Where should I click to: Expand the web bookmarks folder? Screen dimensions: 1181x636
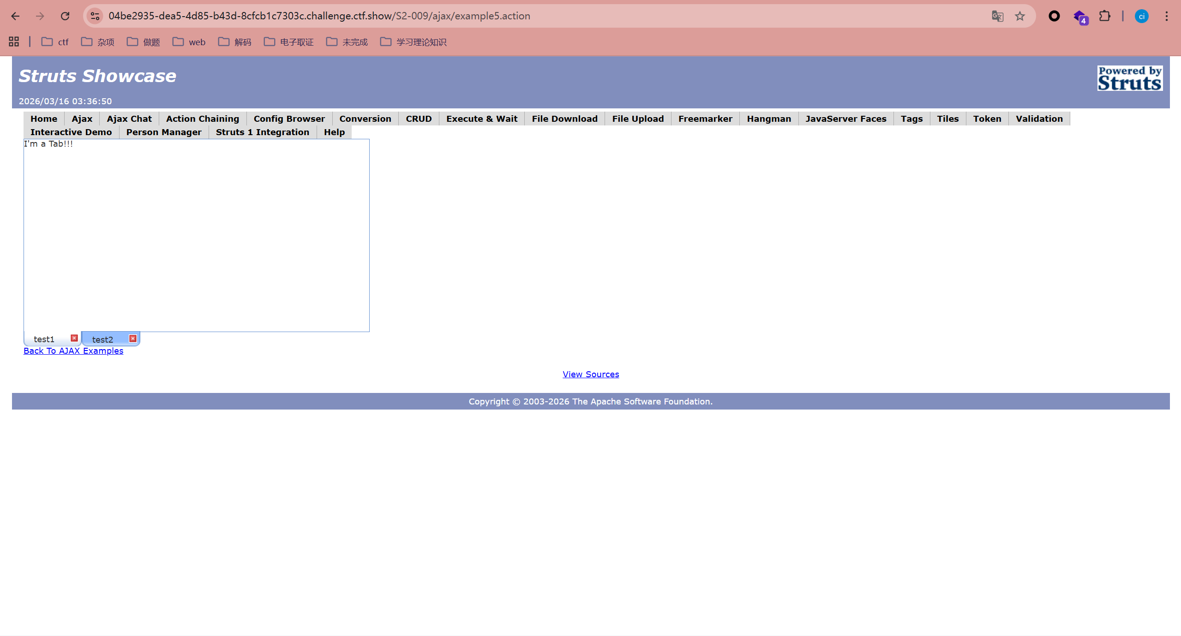(x=189, y=42)
